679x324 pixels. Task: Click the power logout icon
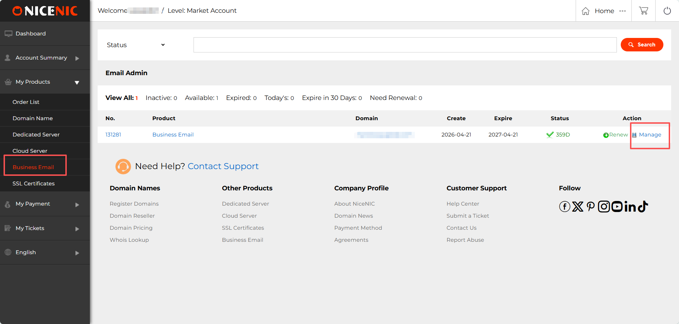coord(667,11)
